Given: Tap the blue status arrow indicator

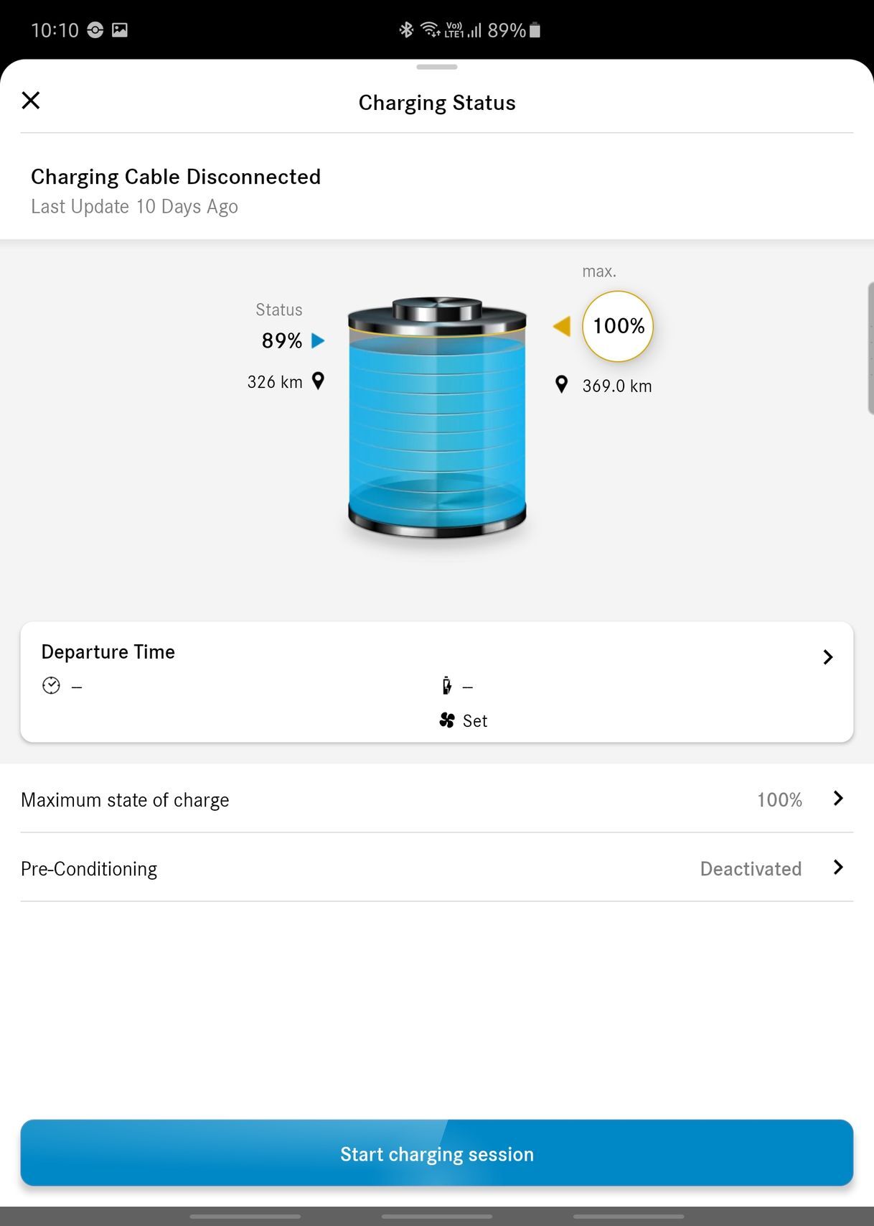Looking at the screenshot, I should point(318,340).
